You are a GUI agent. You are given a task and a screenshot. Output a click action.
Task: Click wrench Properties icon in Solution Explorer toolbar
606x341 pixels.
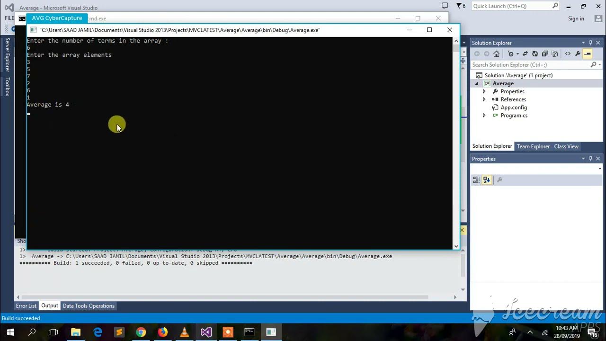click(x=578, y=54)
